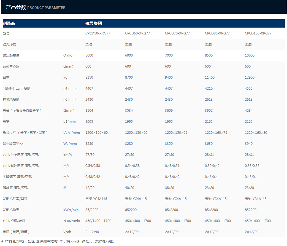Click the 发动机厂家/型号 row label
The height and width of the screenshot is (246, 287).
(x=15, y=199)
